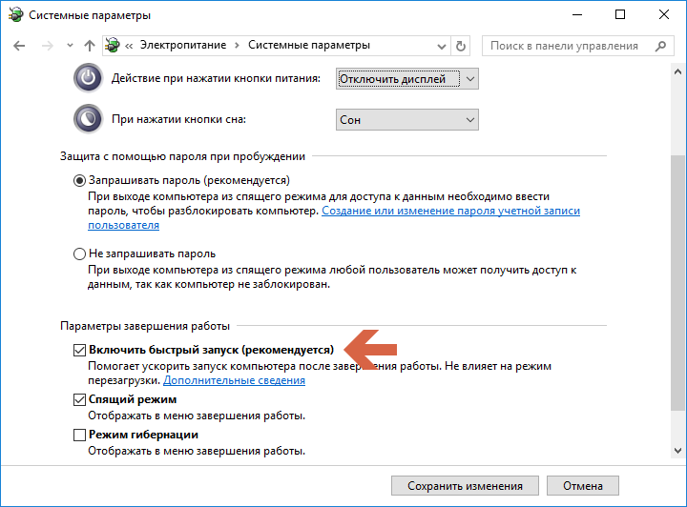Open the Сон dropdown for sleep button
Image resolution: width=687 pixels, height=507 pixels.
(x=407, y=120)
